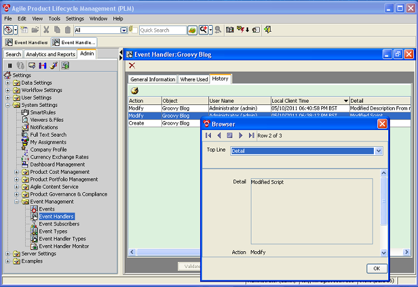Image resolution: width=418 pixels, height=287 pixels.
Task: Expand the Server Settings tree node
Action: point(8,254)
